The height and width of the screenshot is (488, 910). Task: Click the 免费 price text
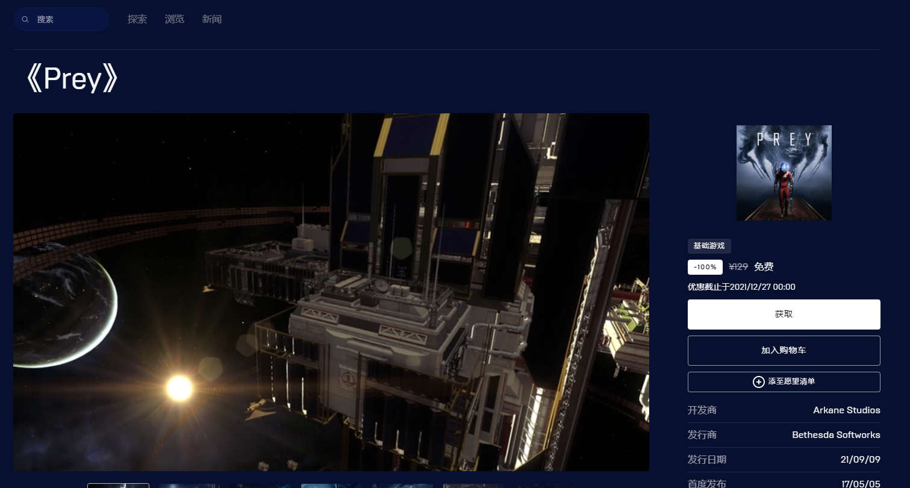[764, 267]
